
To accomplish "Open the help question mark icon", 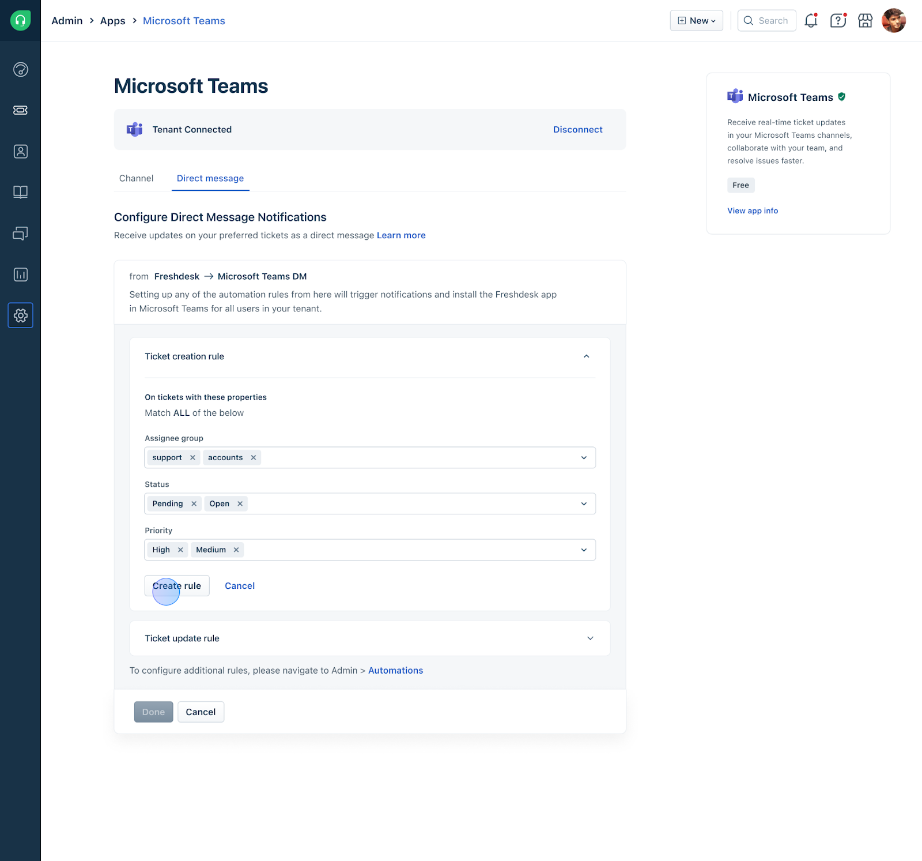I will coord(838,21).
